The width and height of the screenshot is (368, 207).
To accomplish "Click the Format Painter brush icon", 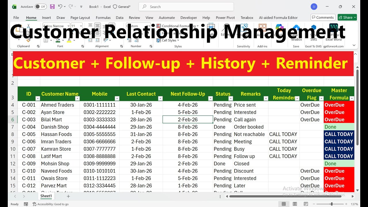I will (x=28, y=40).
